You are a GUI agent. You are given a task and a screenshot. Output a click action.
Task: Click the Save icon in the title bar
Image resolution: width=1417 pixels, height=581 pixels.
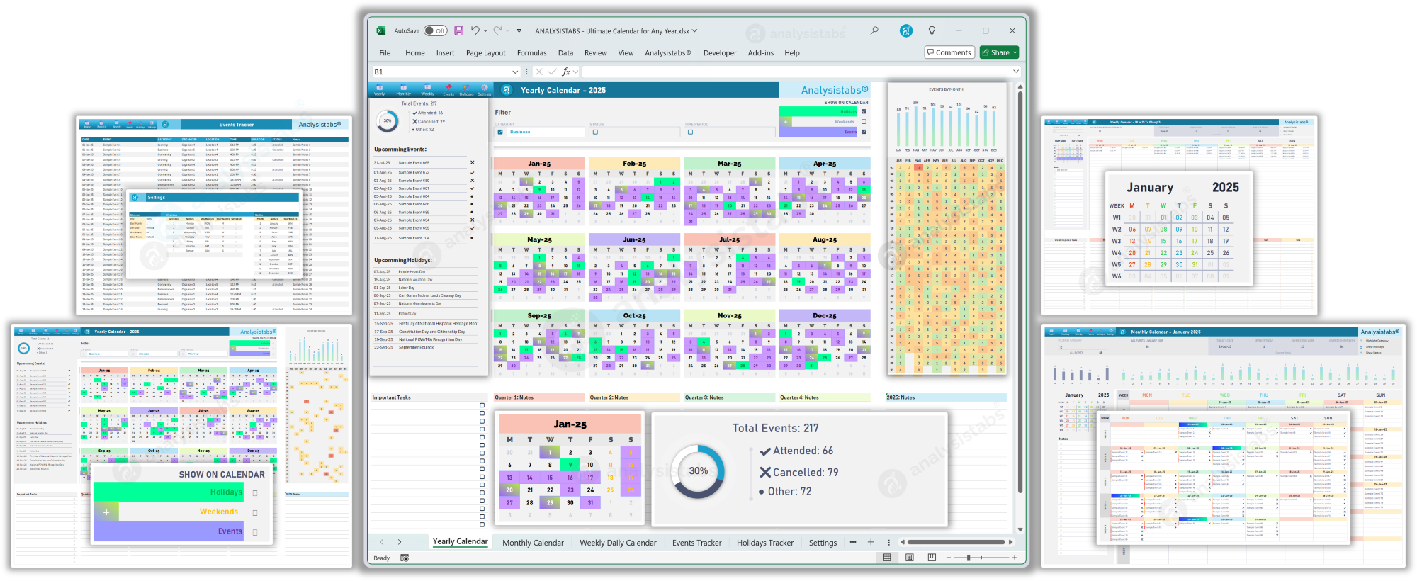[x=458, y=30]
